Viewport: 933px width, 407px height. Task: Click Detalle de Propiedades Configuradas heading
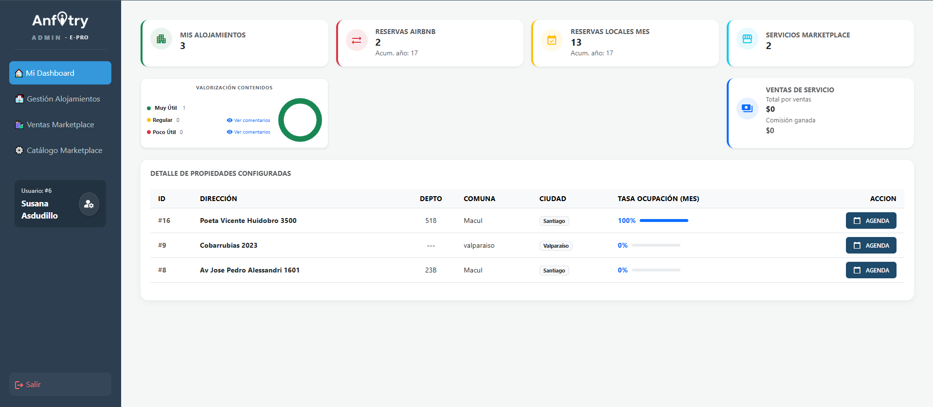pos(220,173)
